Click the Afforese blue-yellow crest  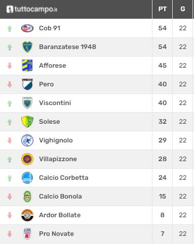[x=27, y=66]
